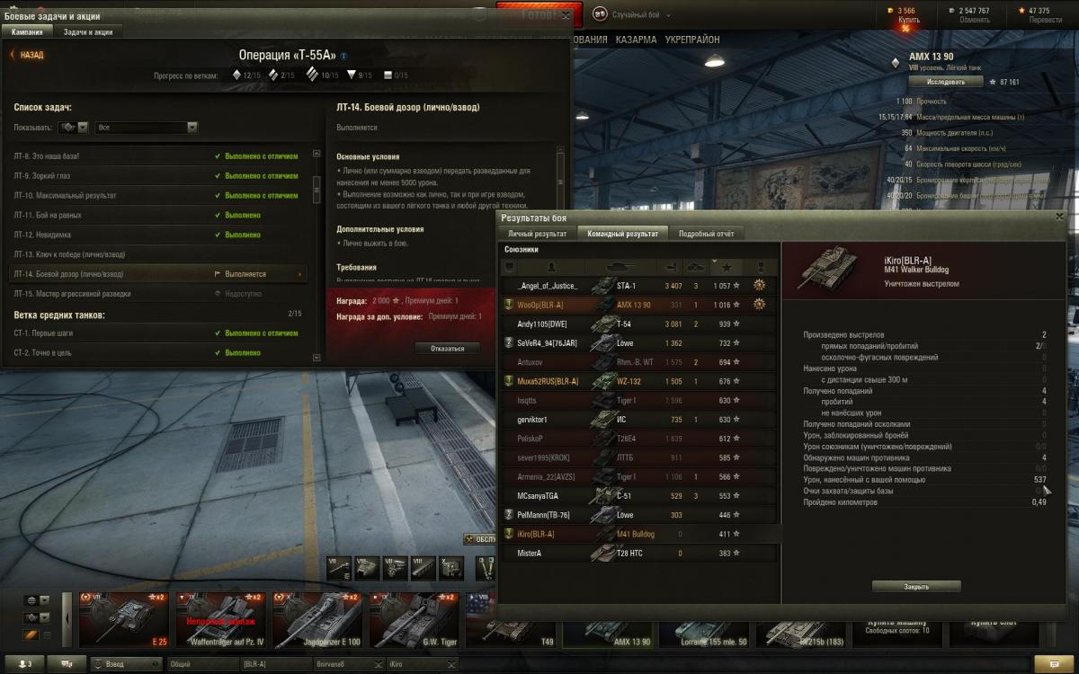Image resolution: width=1079 pixels, height=674 pixels.
Task: Click Обменять credits link
Action: point(974,20)
